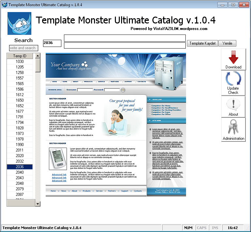Click the Template Monster blue monster logo

(x=19, y=23)
